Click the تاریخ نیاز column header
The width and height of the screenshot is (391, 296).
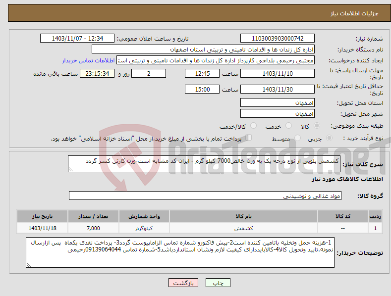[42, 216]
